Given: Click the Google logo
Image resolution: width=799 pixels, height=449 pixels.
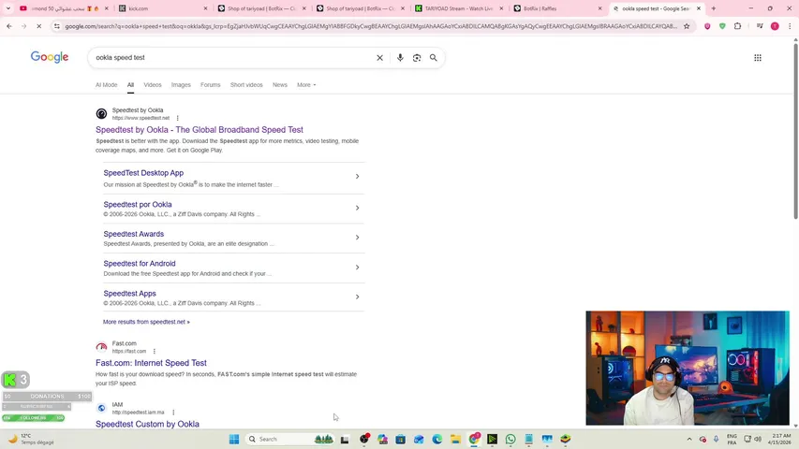Looking at the screenshot, I should pos(50,57).
